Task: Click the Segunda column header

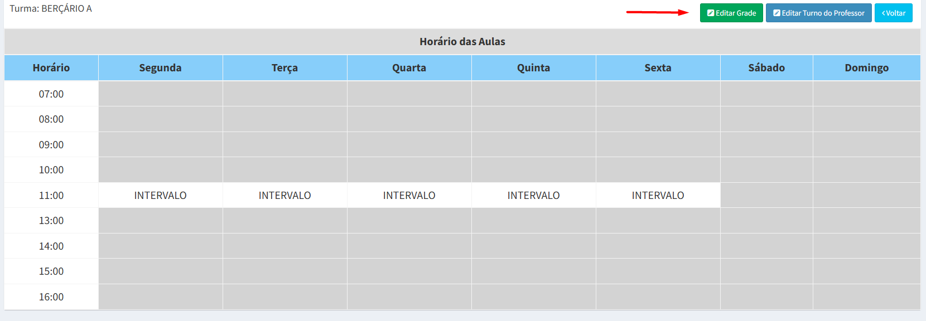Action: click(x=161, y=68)
